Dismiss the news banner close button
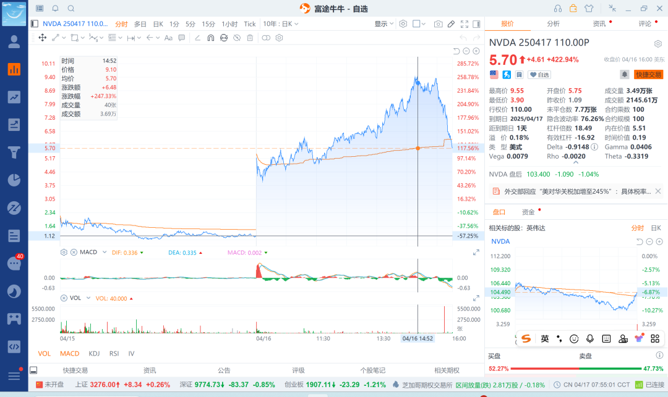668x397 pixels. (658, 191)
